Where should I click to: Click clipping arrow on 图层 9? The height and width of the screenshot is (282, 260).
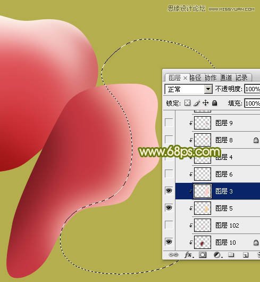191,123
